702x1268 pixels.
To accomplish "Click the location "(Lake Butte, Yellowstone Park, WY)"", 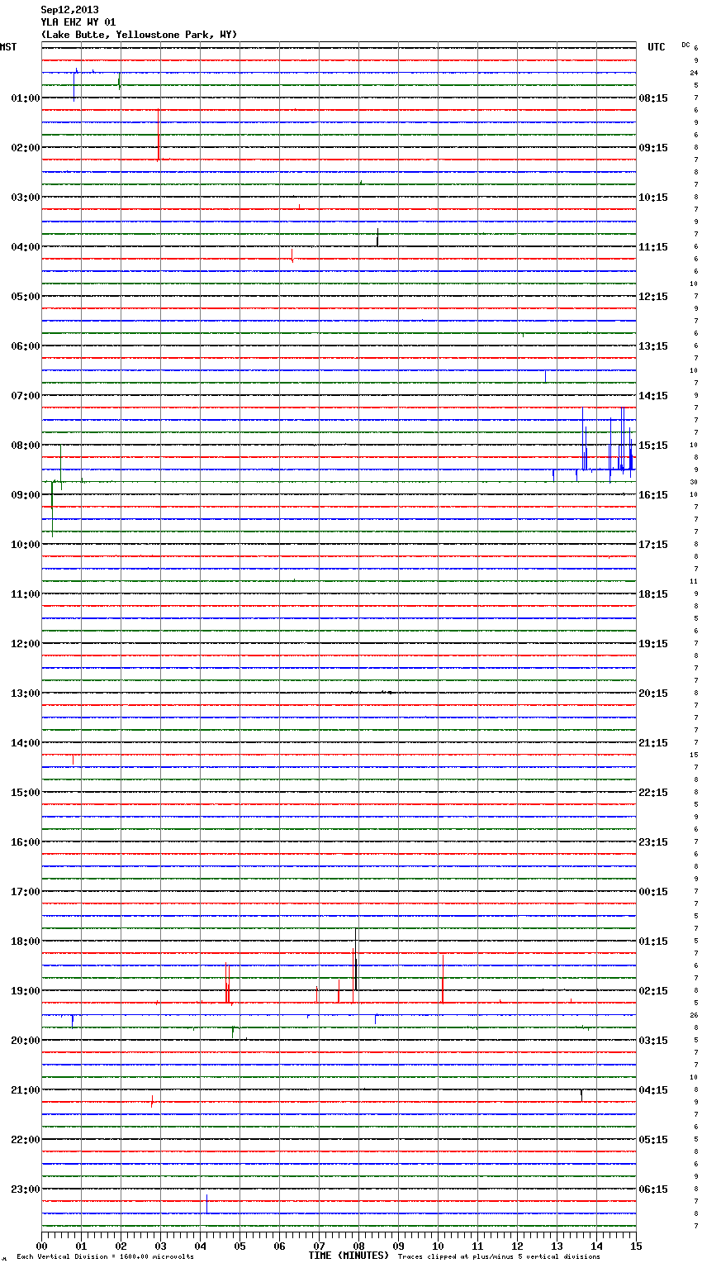I will [x=139, y=35].
